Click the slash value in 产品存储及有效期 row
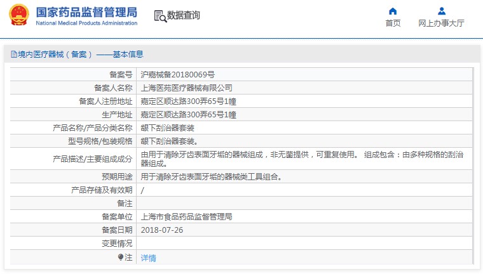 click(142, 190)
